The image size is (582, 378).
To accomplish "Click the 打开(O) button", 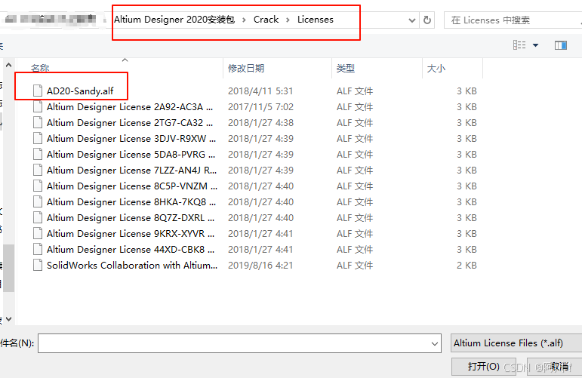I will [x=483, y=367].
